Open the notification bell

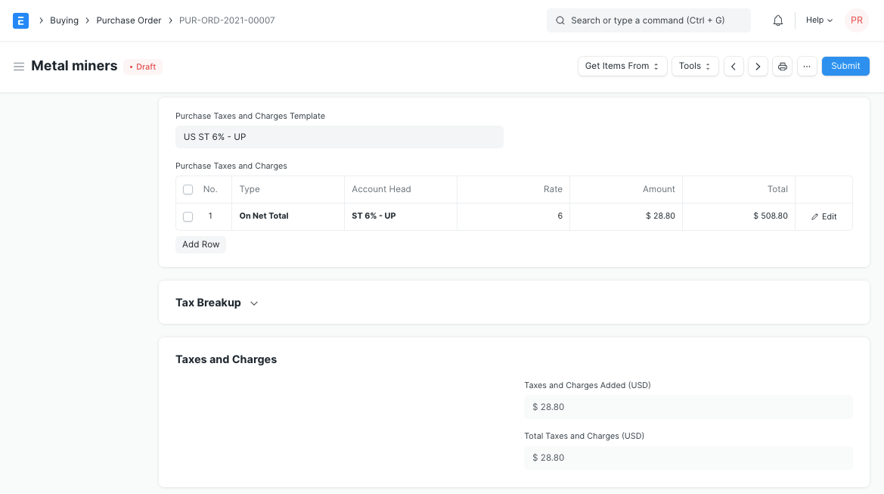(778, 20)
